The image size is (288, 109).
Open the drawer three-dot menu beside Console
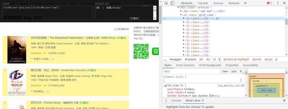166,101
